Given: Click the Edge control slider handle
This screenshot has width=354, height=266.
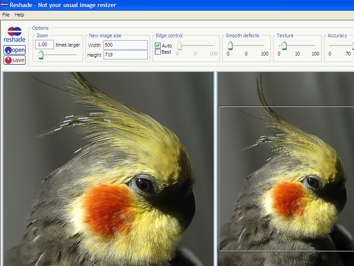Looking at the screenshot, I should [179, 46].
